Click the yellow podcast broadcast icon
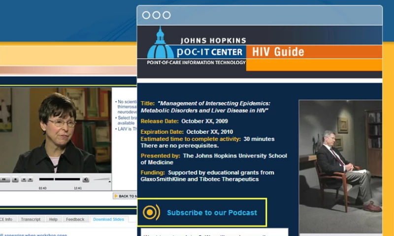The height and width of the screenshot is (236, 394). (151, 212)
